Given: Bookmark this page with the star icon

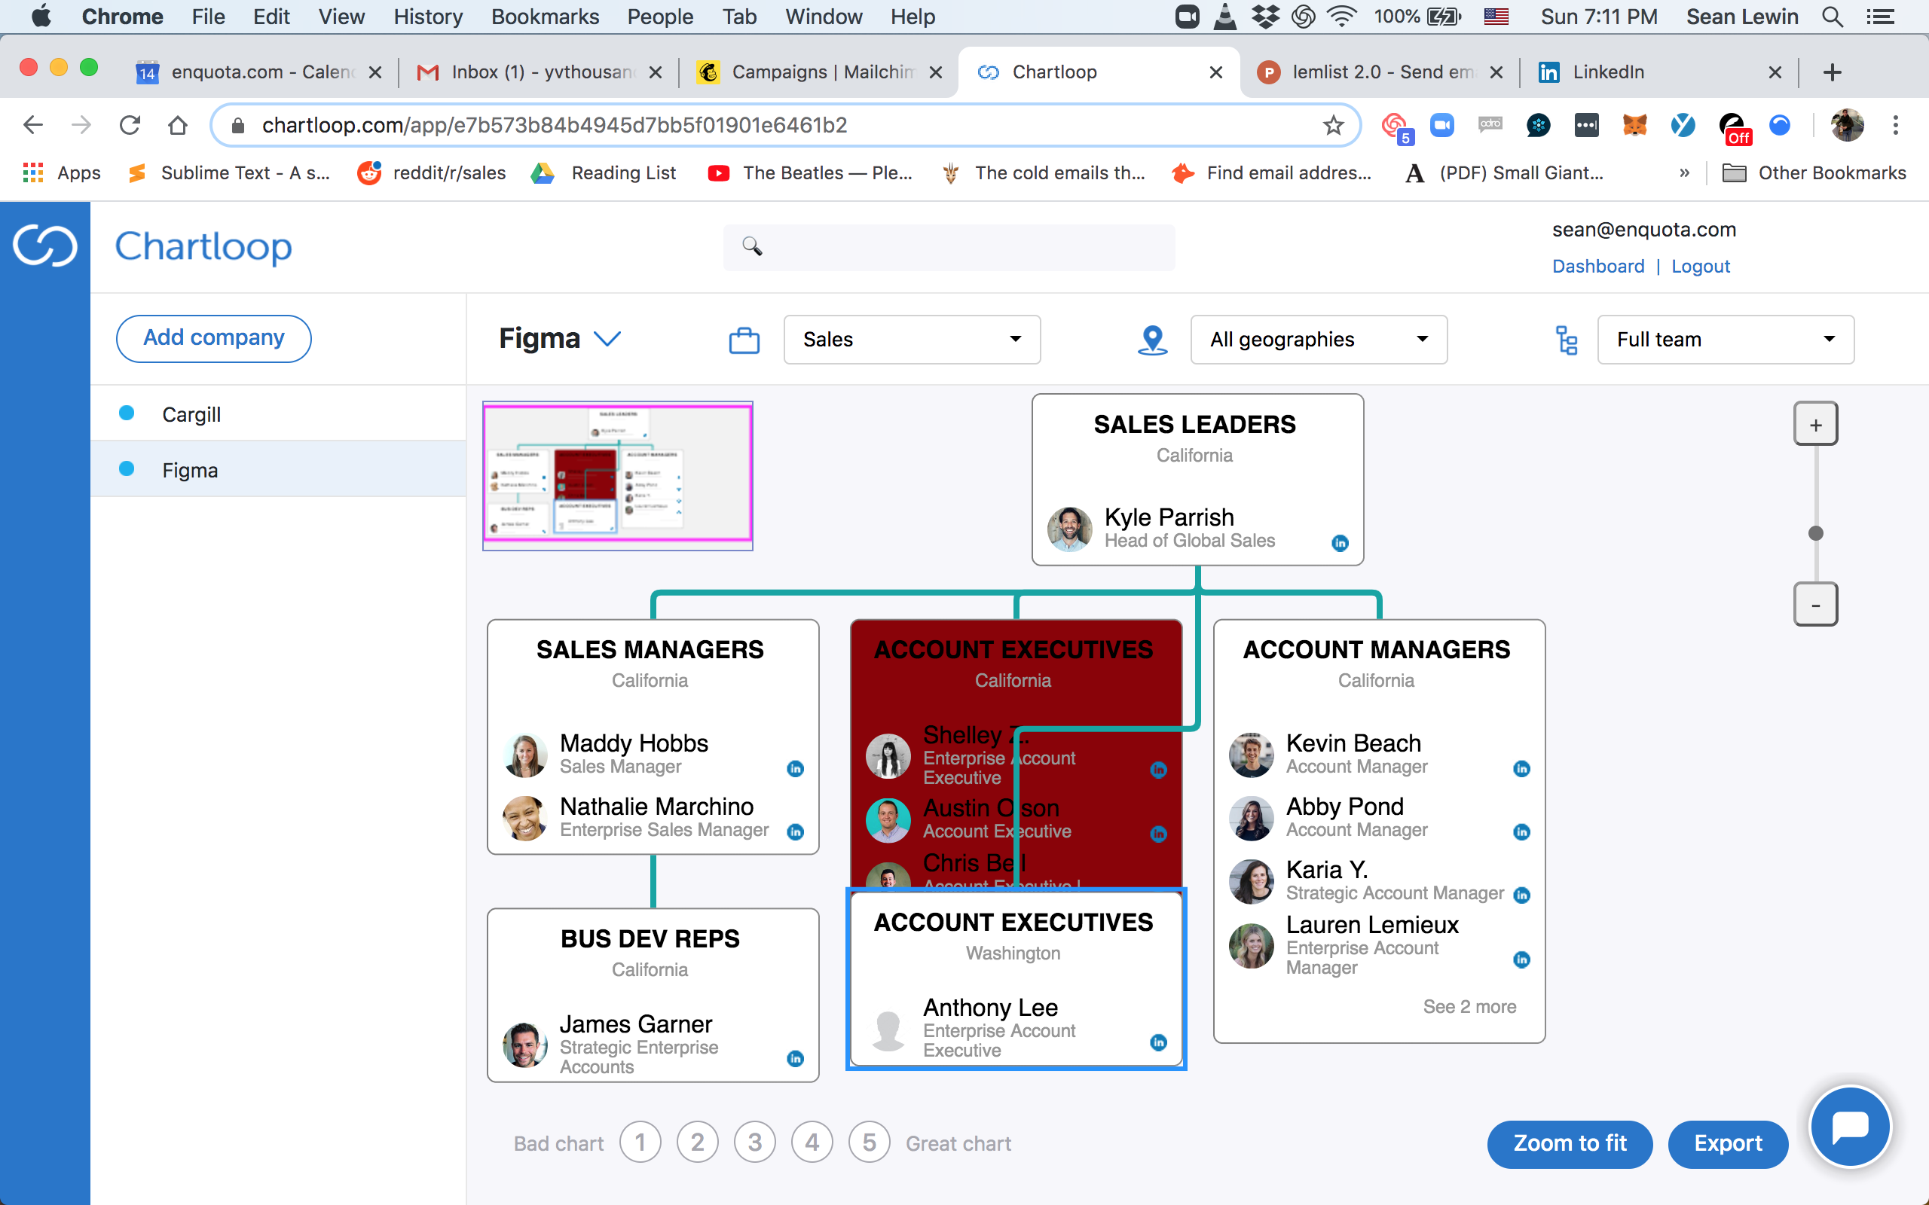Looking at the screenshot, I should coord(1333,125).
